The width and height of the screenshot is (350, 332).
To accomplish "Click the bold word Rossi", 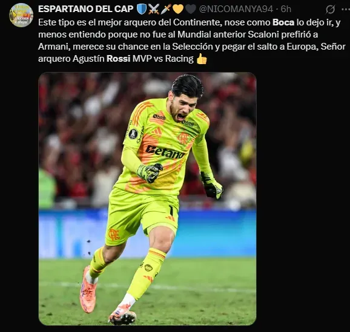I will (x=119, y=59).
